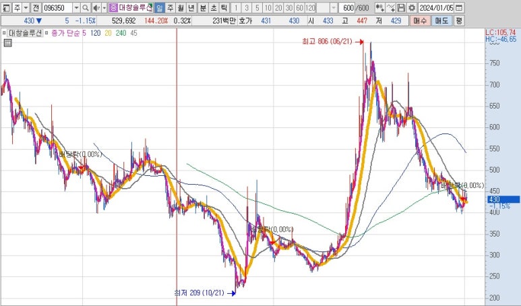Open chart settings gear icon
521x306 pixels.
coord(412,7)
